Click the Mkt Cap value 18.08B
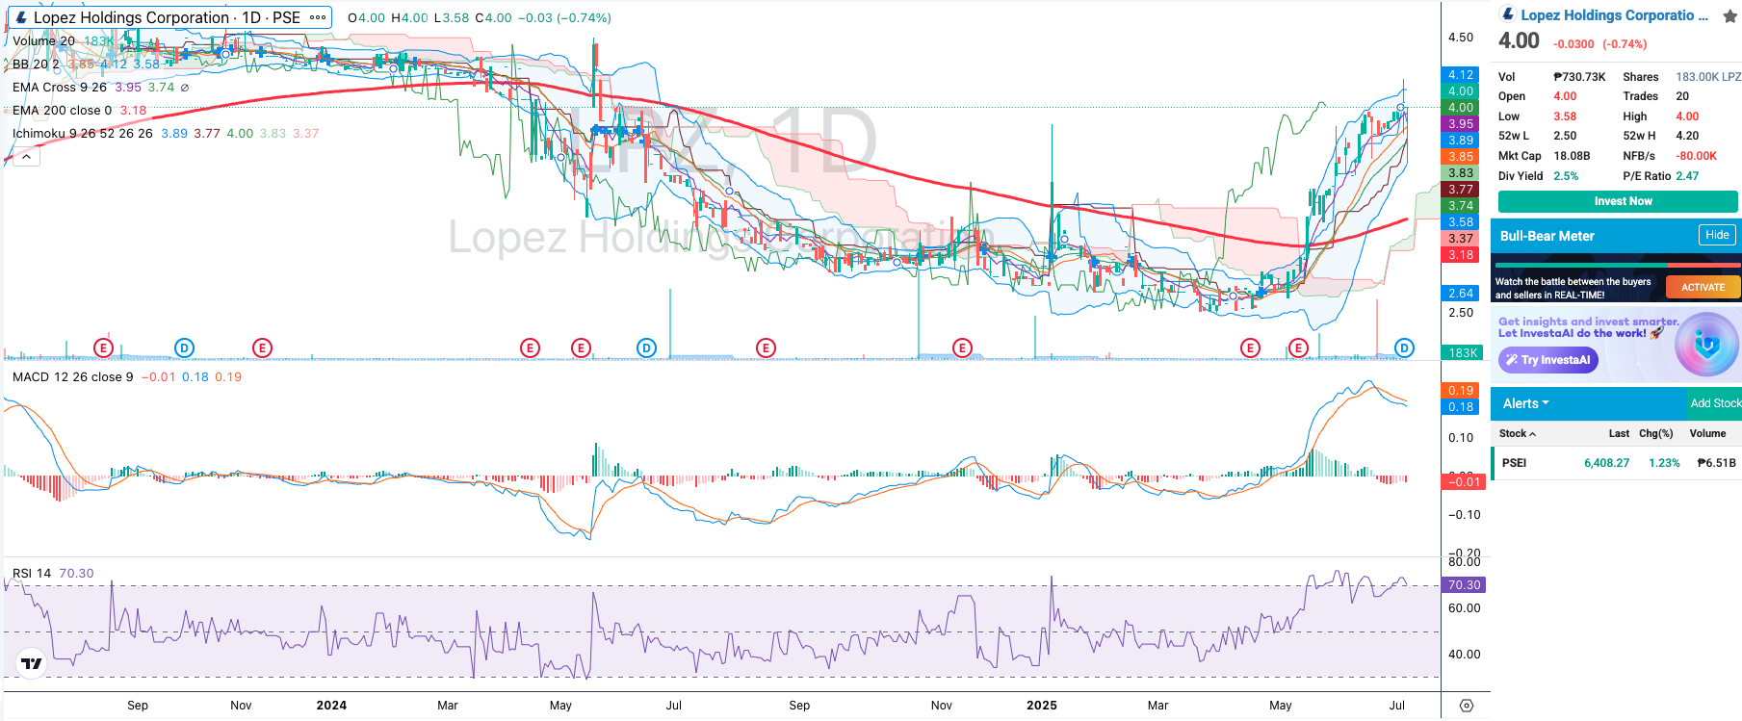The image size is (1742, 721). 1572,156
